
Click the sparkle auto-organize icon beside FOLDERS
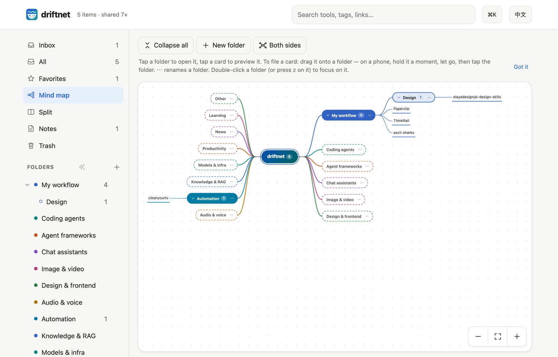[x=82, y=167]
